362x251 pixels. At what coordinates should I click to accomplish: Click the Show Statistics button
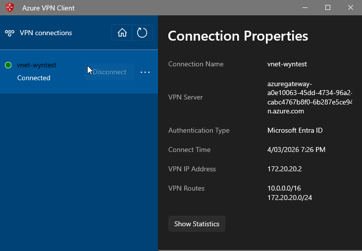[x=197, y=224]
